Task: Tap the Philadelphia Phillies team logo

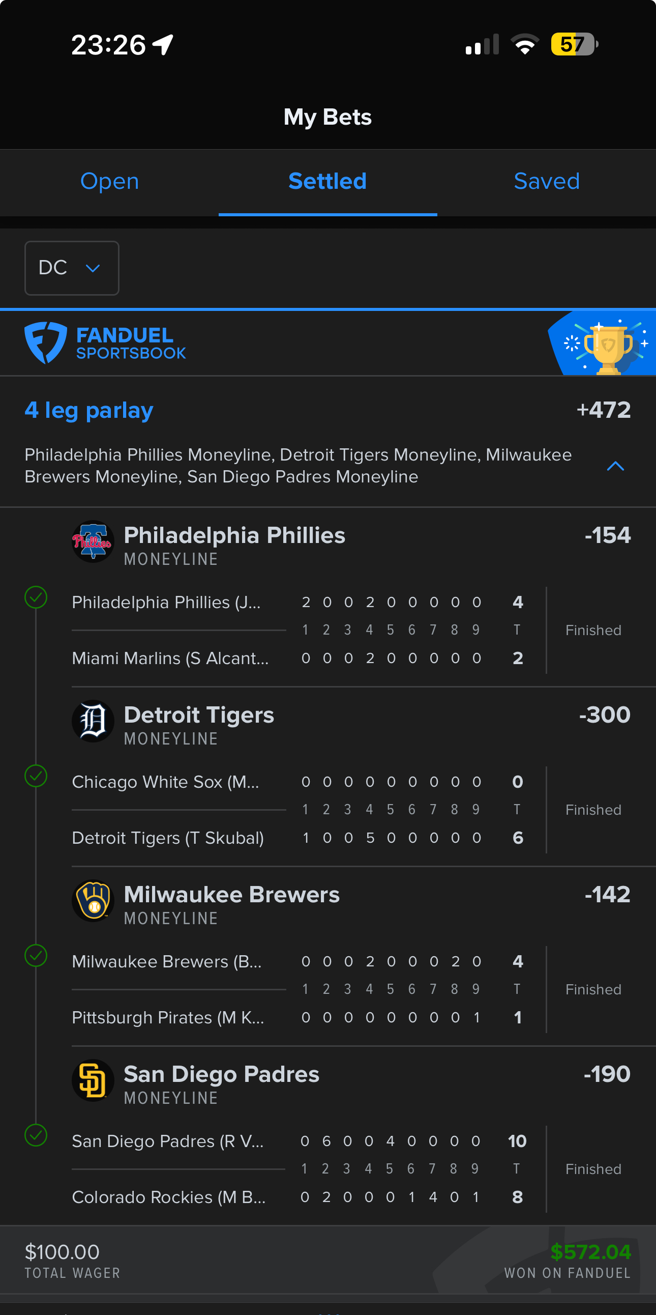Action: point(93,541)
